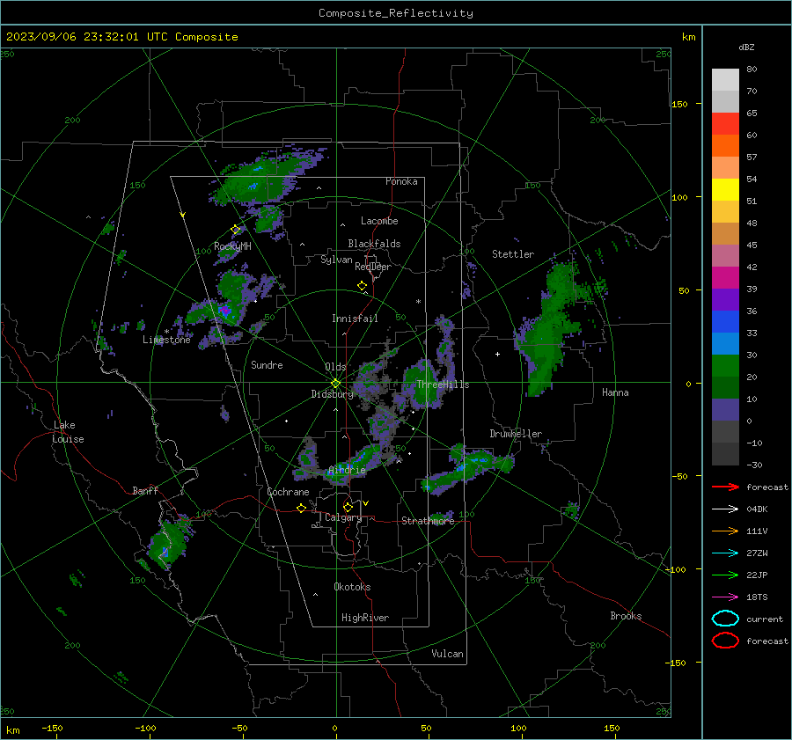Click the Vulcan label
The image size is (792, 740).
[x=447, y=654]
